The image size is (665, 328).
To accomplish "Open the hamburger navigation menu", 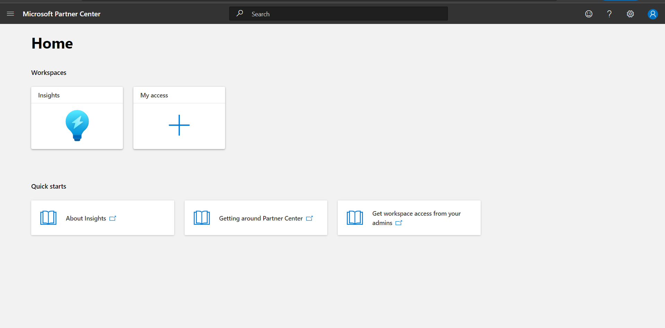I will click(10, 14).
